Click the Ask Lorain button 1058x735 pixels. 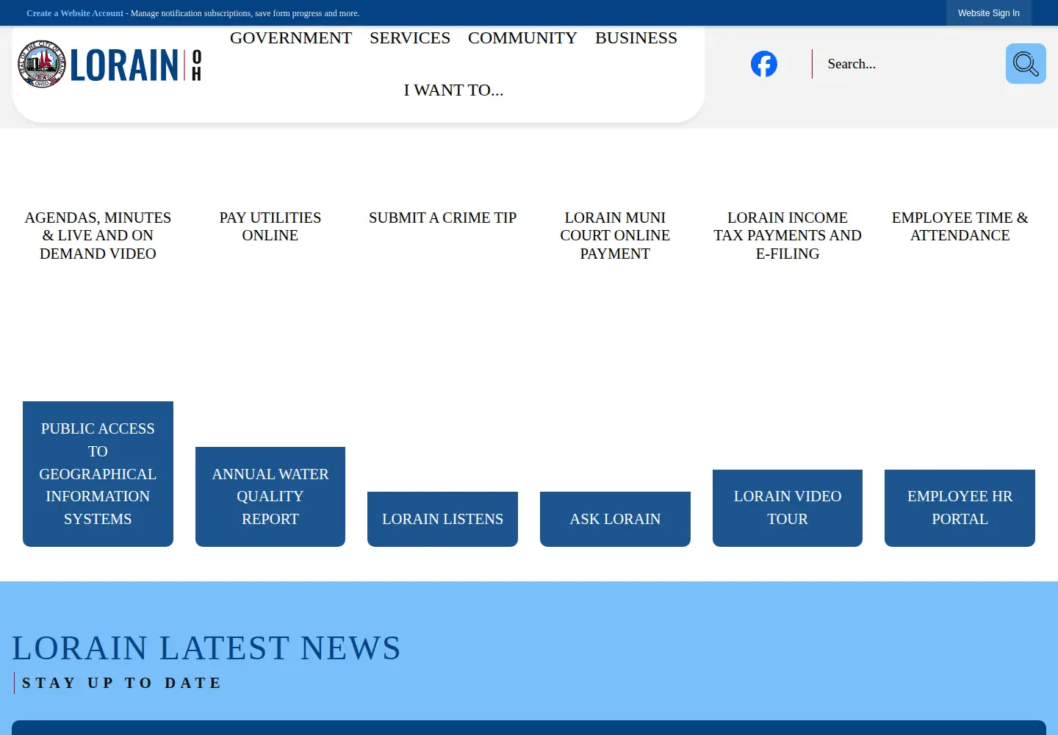[x=615, y=519]
